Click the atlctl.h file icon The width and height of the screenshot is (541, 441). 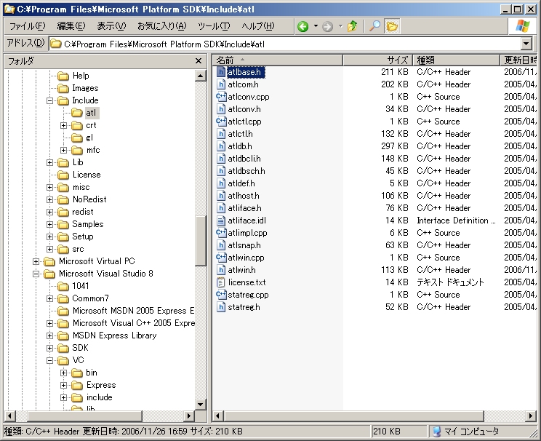click(221, 134)
